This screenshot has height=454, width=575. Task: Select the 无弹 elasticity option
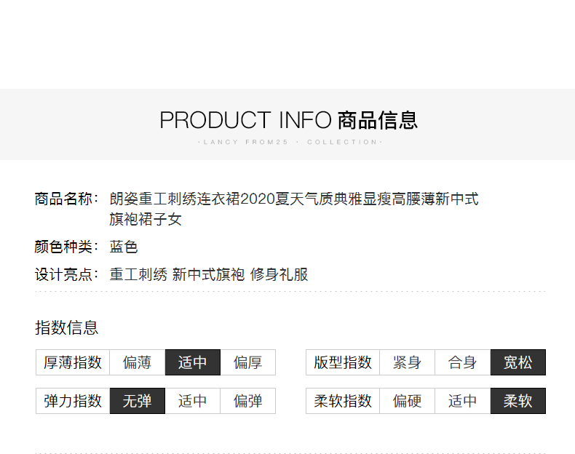(137, 401)
